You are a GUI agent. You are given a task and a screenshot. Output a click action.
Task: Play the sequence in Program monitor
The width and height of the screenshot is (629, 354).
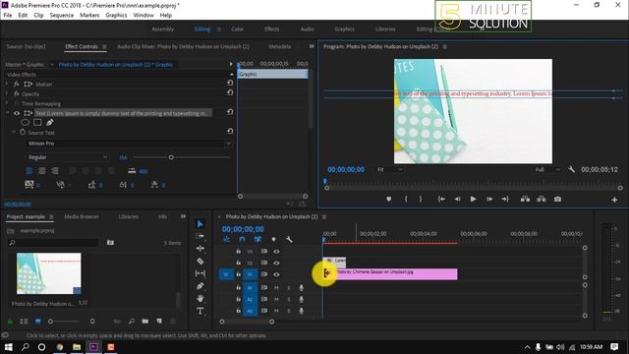coord(473,199)
